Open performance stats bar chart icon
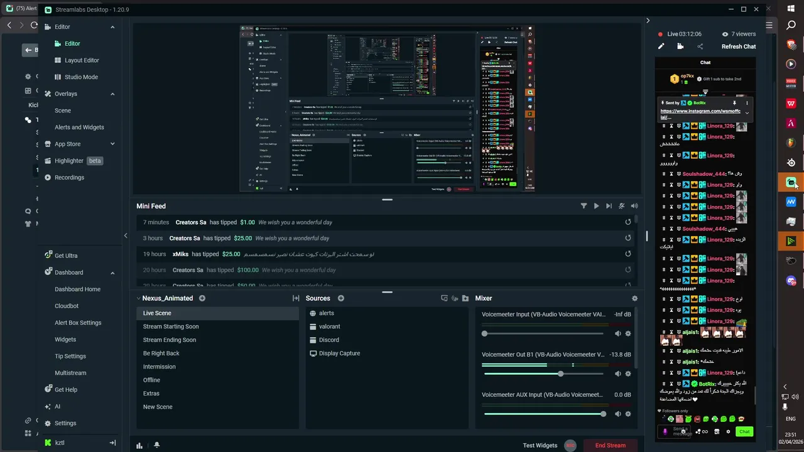The height and width of the screenshot is (452, 804). point(139,445)
